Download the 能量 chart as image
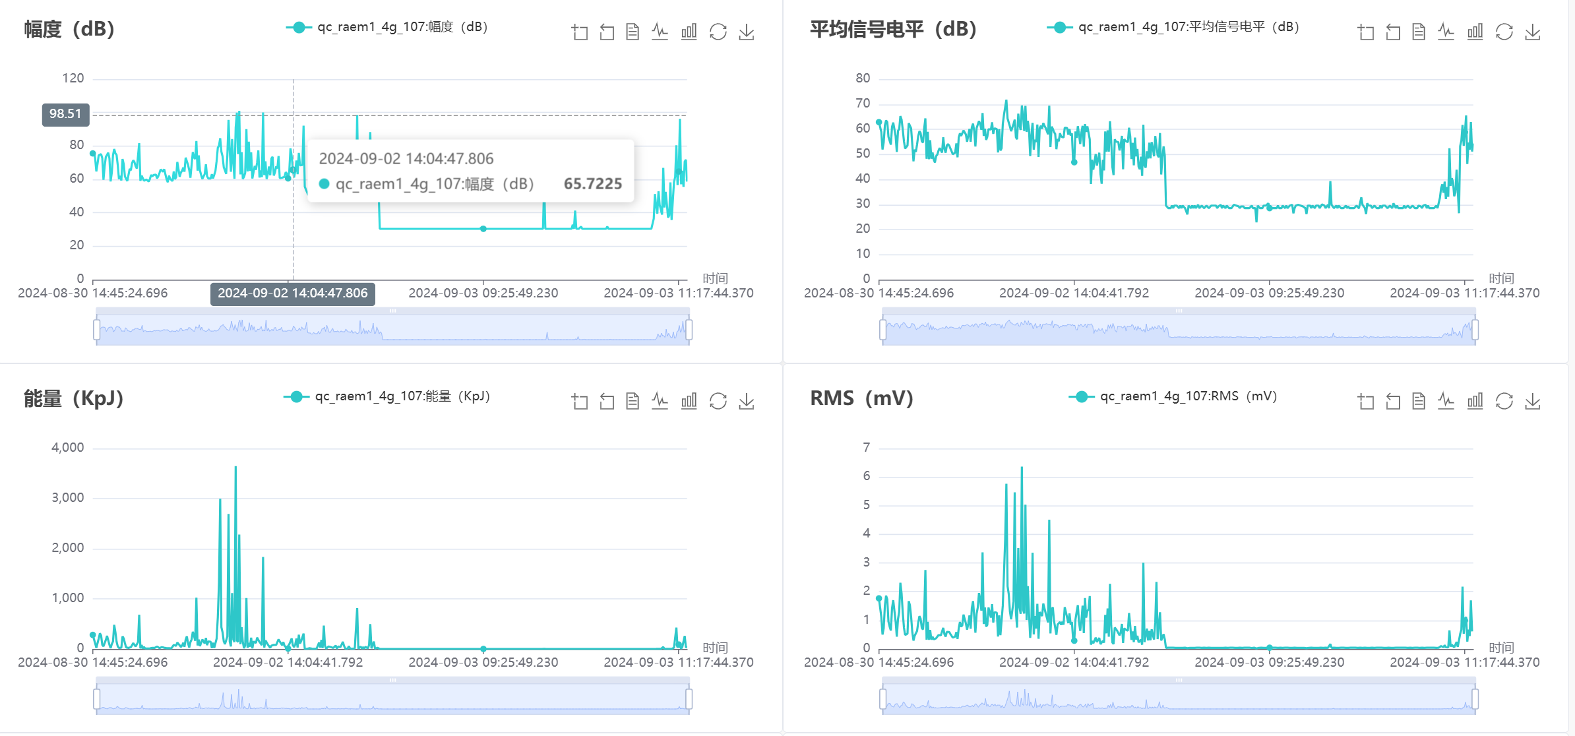 coord(746,400)
